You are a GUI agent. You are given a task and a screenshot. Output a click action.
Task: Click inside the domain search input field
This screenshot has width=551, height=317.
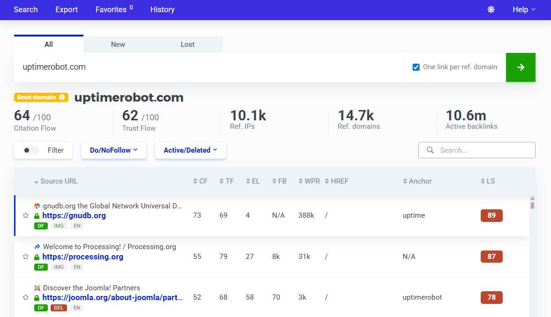(x=187, y=67)
